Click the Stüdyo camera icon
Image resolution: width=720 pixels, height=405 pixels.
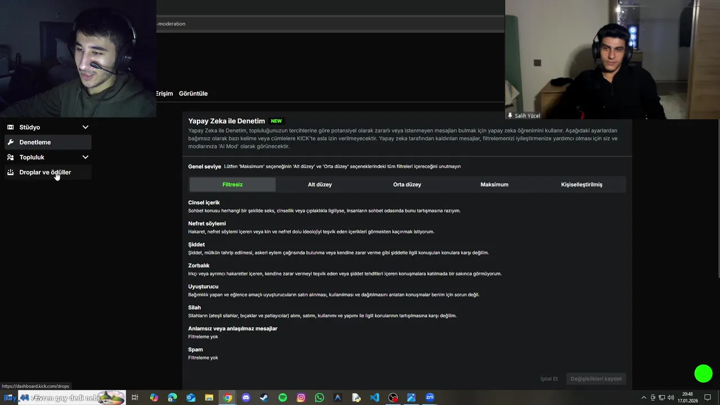[x=11, y=127]
